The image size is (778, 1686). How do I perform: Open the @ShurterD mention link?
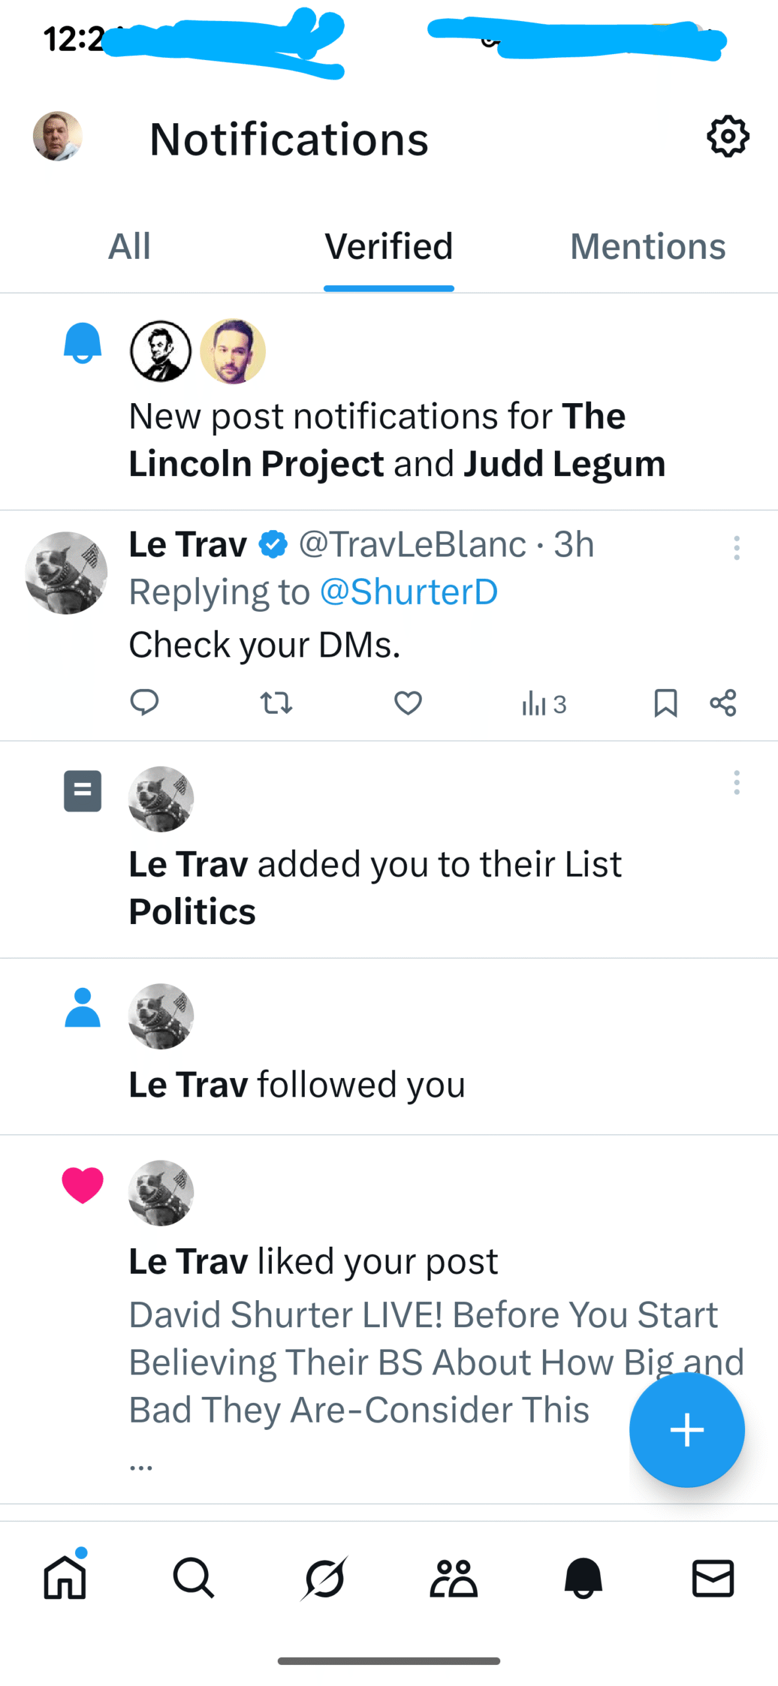[x=409, y=591]
